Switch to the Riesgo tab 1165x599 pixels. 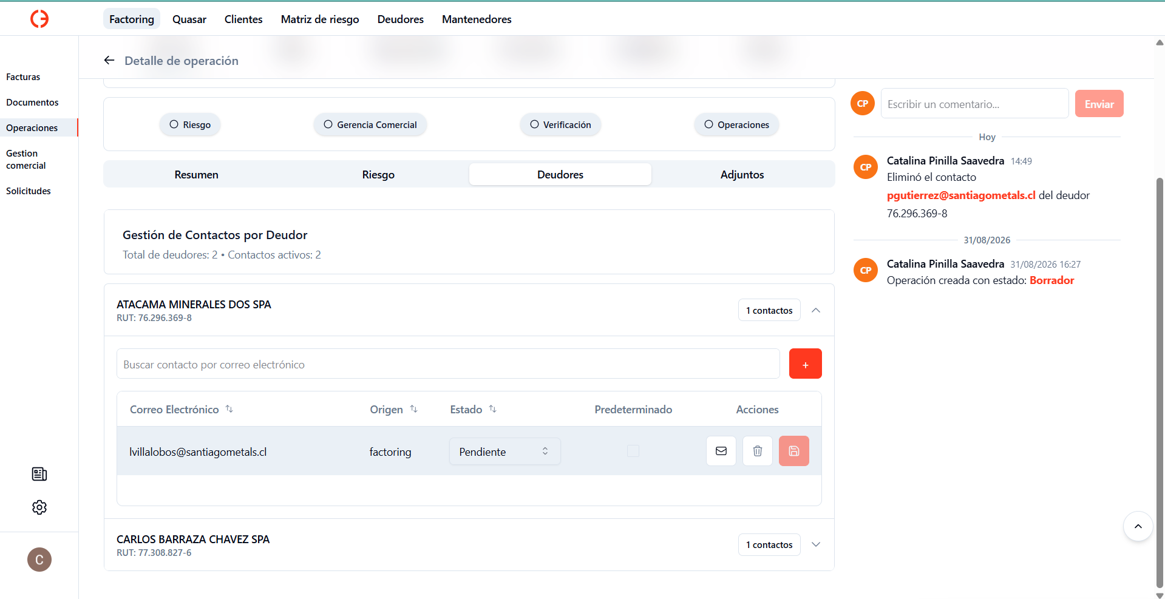click(378, 174)
